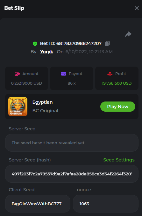Click the unrevealed Server Seed box
Viewport: 142px width, 216px height.
click(x=72, y=143)
